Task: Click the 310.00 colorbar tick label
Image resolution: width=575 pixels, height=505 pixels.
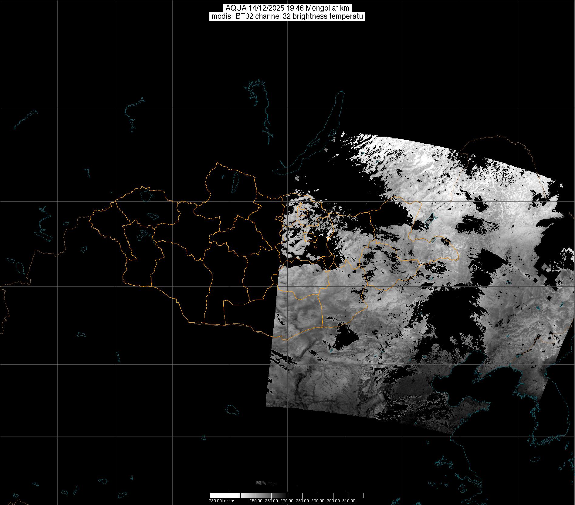Action: point(349,501)
